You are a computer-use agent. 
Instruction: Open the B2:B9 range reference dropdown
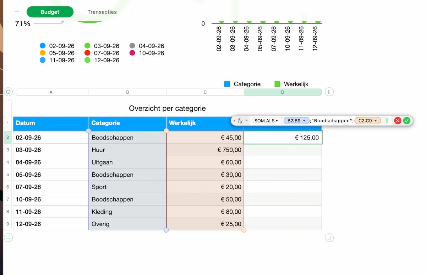click(296, 121)
